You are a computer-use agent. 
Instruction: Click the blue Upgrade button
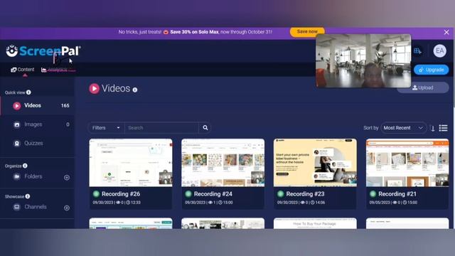(432, 70)
